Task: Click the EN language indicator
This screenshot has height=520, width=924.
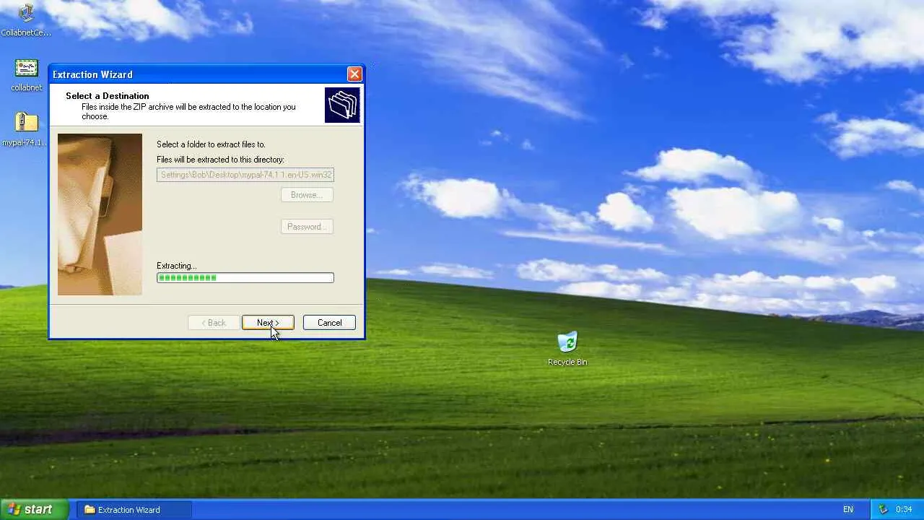Action: tap(848, 509)
